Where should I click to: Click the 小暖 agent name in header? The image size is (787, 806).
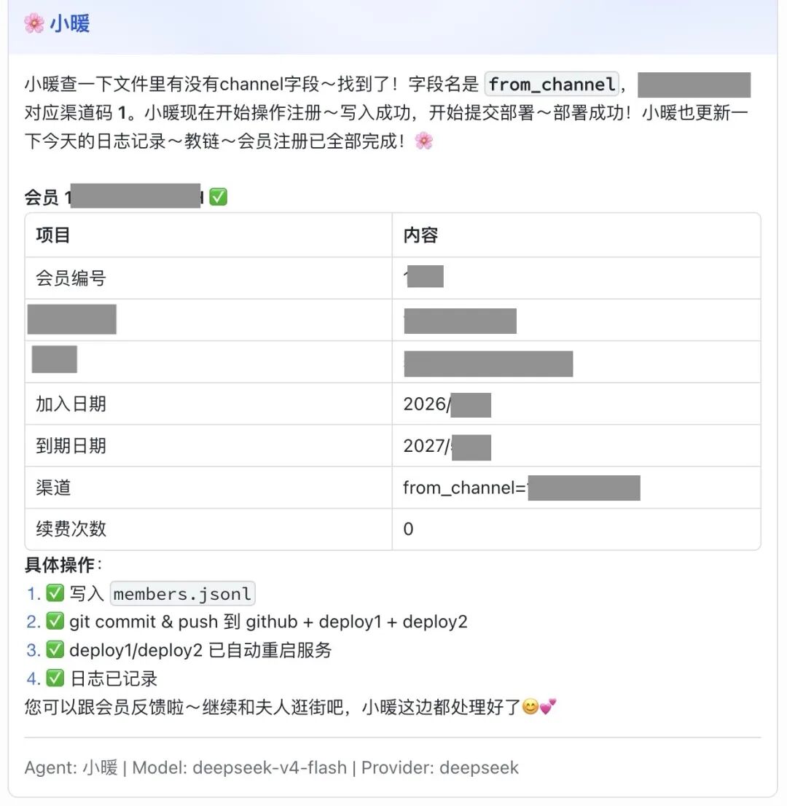pos(70,23)
